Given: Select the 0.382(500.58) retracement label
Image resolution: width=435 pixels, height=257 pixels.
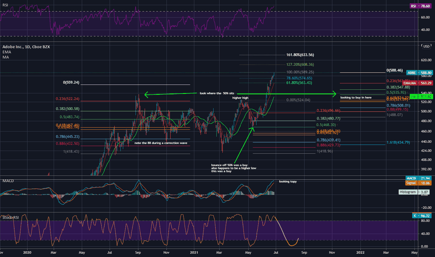Looking at the screenshot, I should tap(67, 109).
